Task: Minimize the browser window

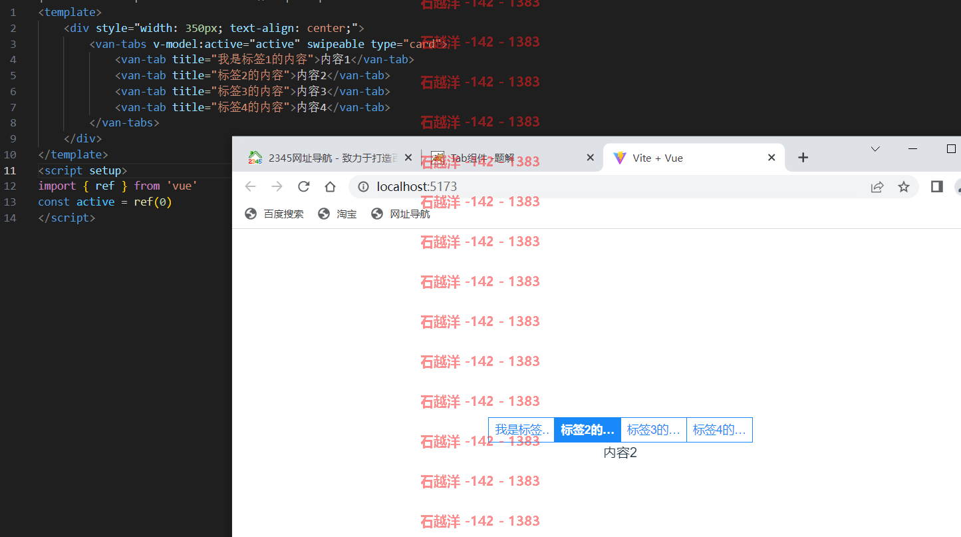Action: click(912, 149)
